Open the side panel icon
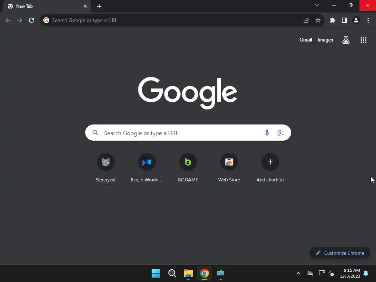This screenshot has height=282, width=376. click(x=344, y=21)
